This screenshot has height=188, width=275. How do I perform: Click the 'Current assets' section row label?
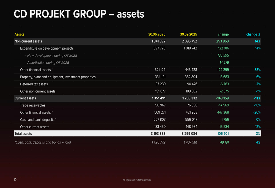[x=25, y=98]
